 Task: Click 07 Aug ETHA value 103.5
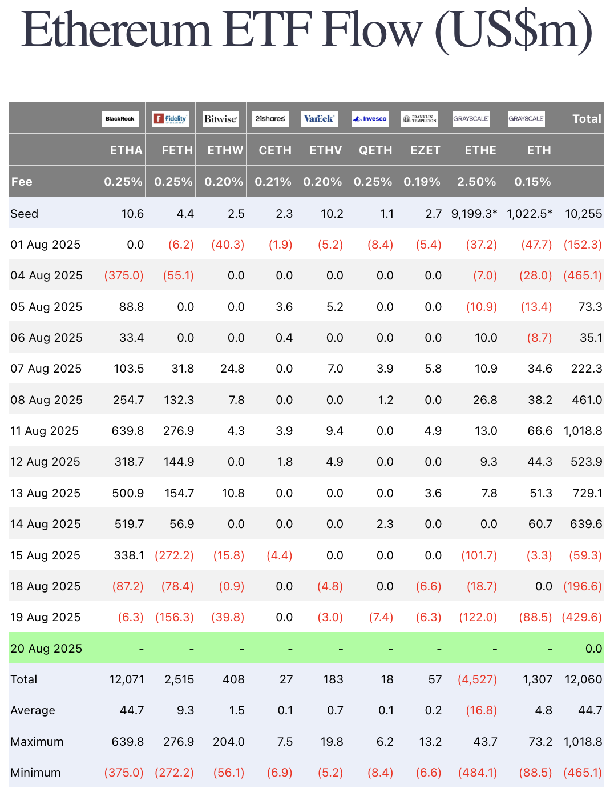pyautogui.click(x=129, y=369)
